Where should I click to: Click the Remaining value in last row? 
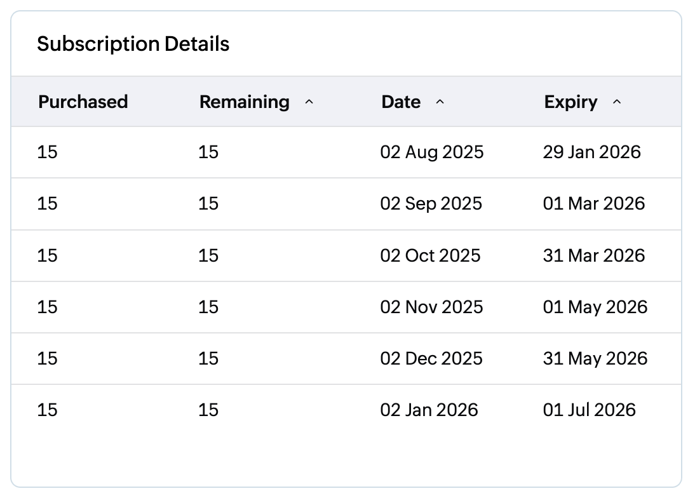(209, 410)
